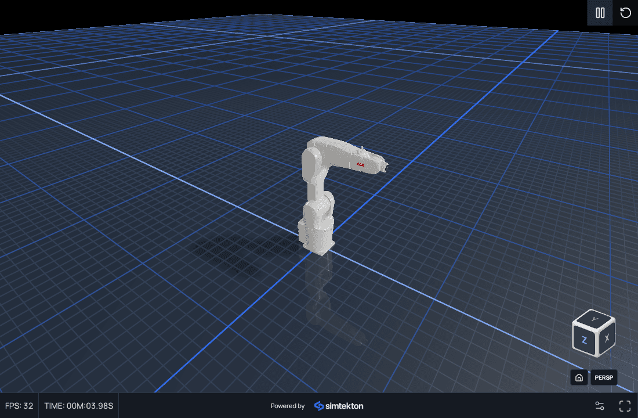Open simulation settings sliders icon
This screenshot has height=418, width=638.
pos(600,406)
